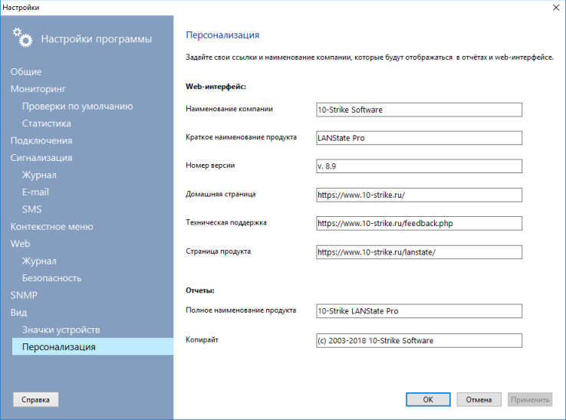Select SNMP in the sidebar
566x420 pixels.
(24, 296)
